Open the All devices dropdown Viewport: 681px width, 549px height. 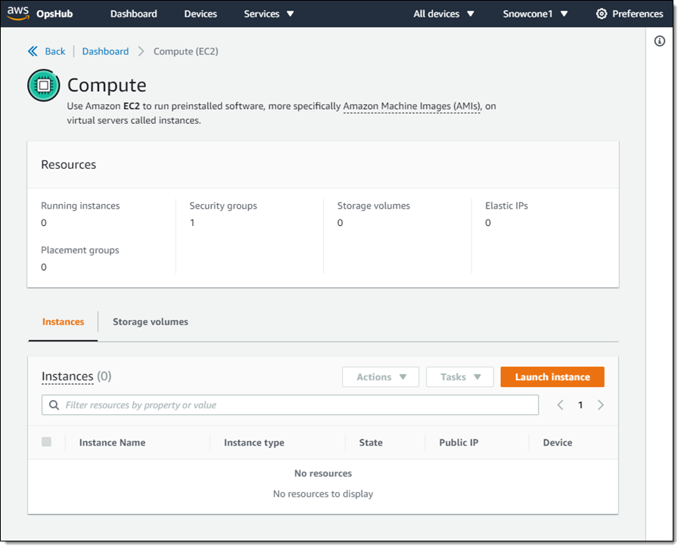tap(443, 14)
